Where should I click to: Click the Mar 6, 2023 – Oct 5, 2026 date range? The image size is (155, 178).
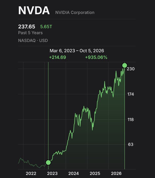click(x=77, y=51)
